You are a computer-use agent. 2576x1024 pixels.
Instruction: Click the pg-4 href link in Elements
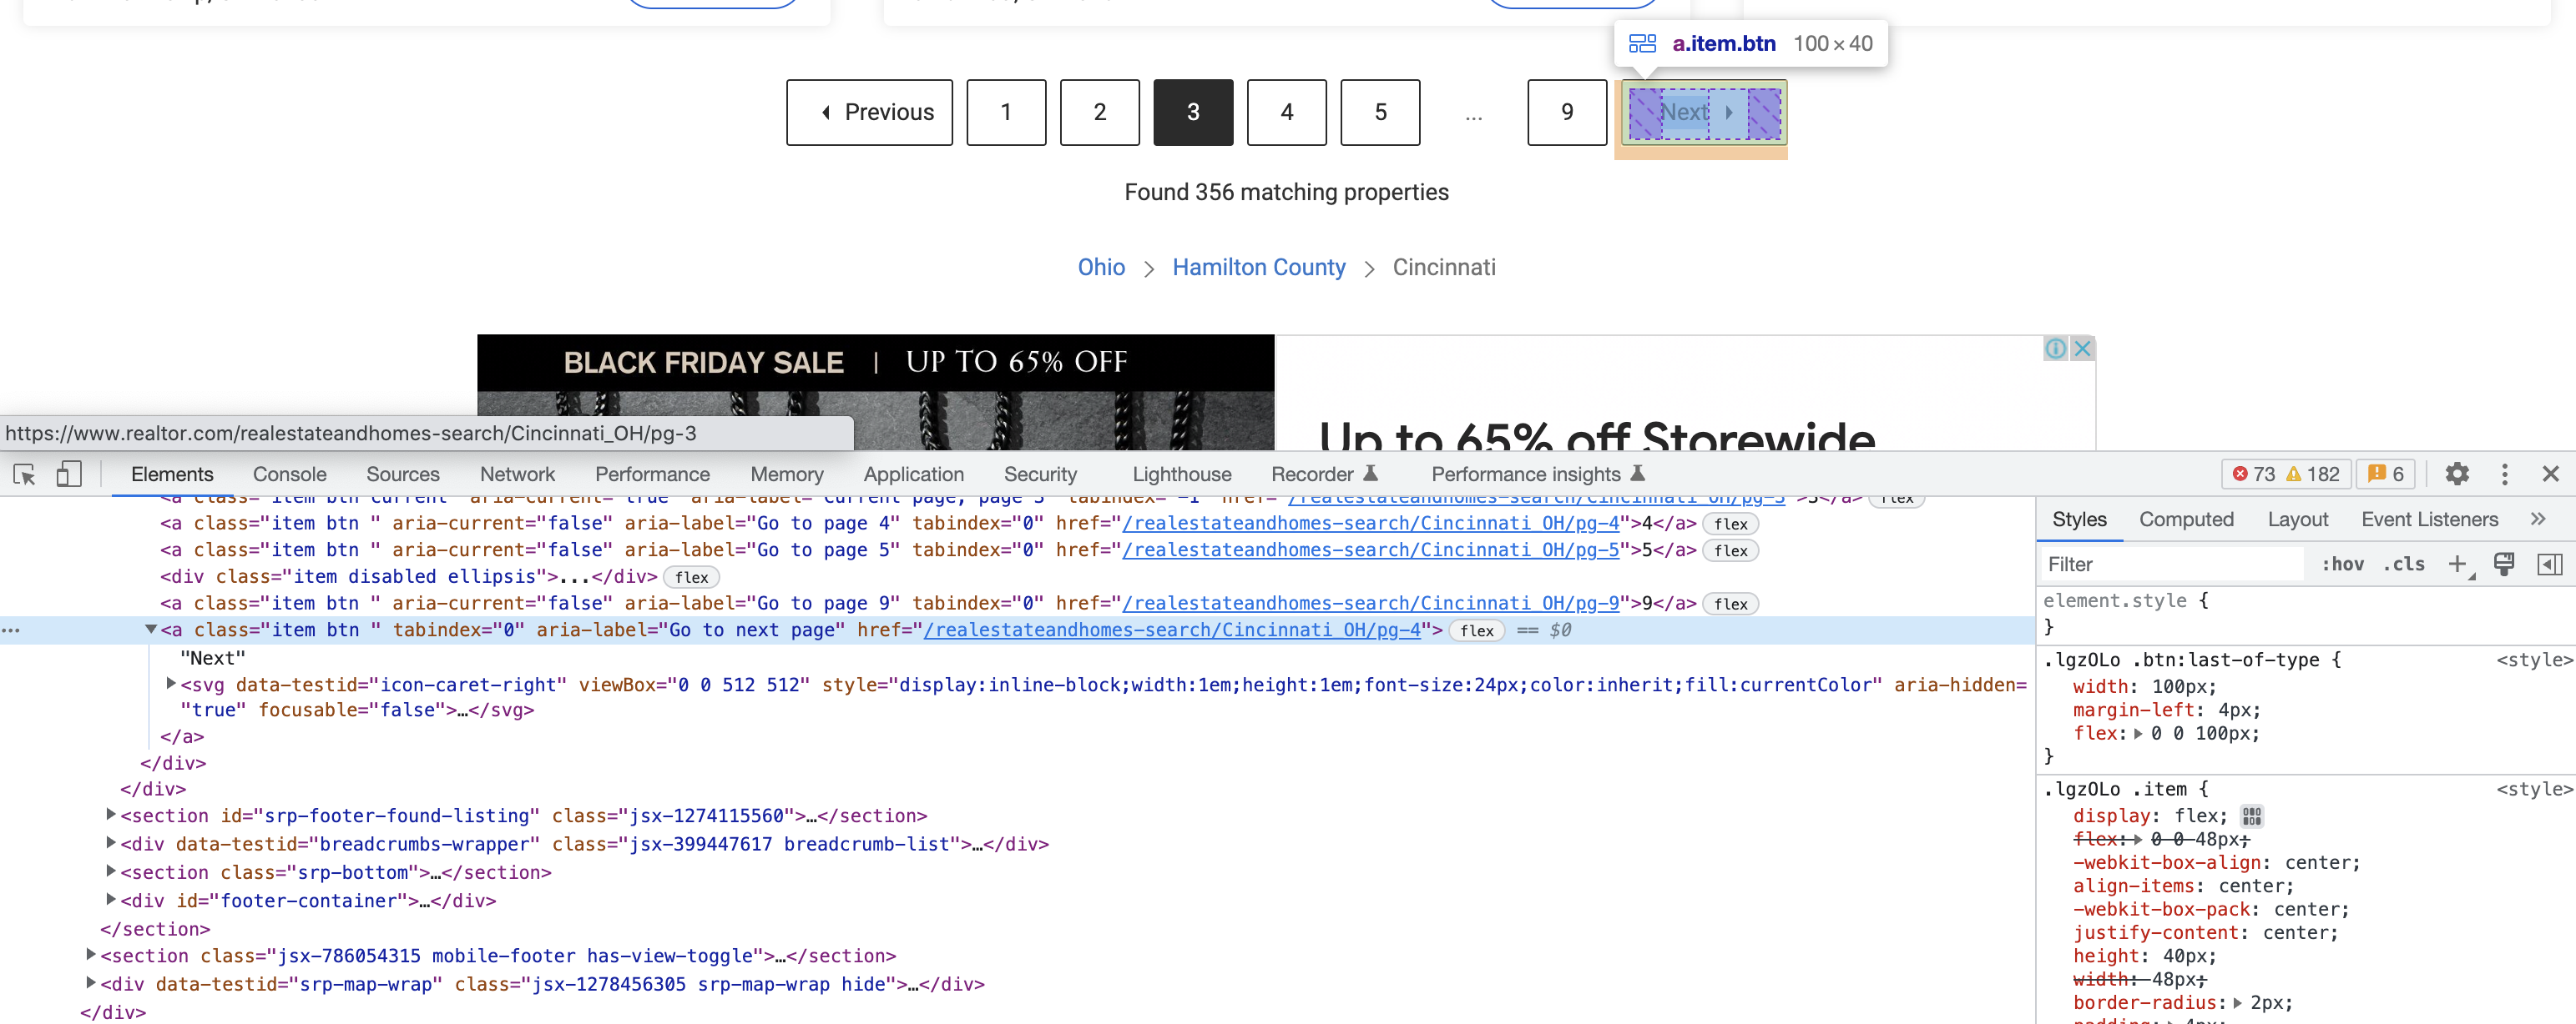(x=1170, y=630)
